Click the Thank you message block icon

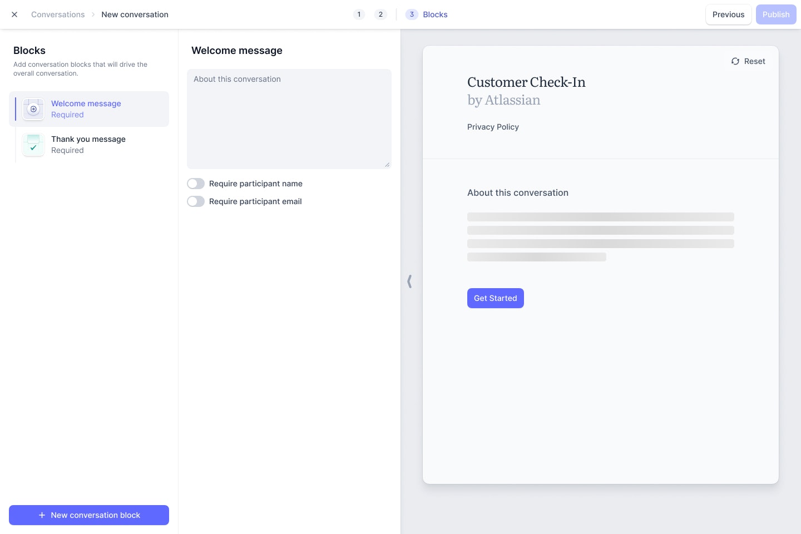click(33, 145)
